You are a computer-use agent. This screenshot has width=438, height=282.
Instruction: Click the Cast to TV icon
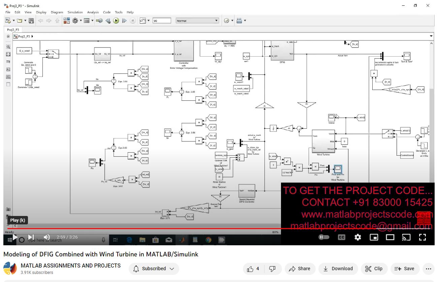tap(406, 238)
